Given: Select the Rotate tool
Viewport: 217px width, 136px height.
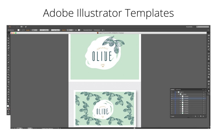Looking at the screenshot, I should pyautogui.click(x=8, y=65).
